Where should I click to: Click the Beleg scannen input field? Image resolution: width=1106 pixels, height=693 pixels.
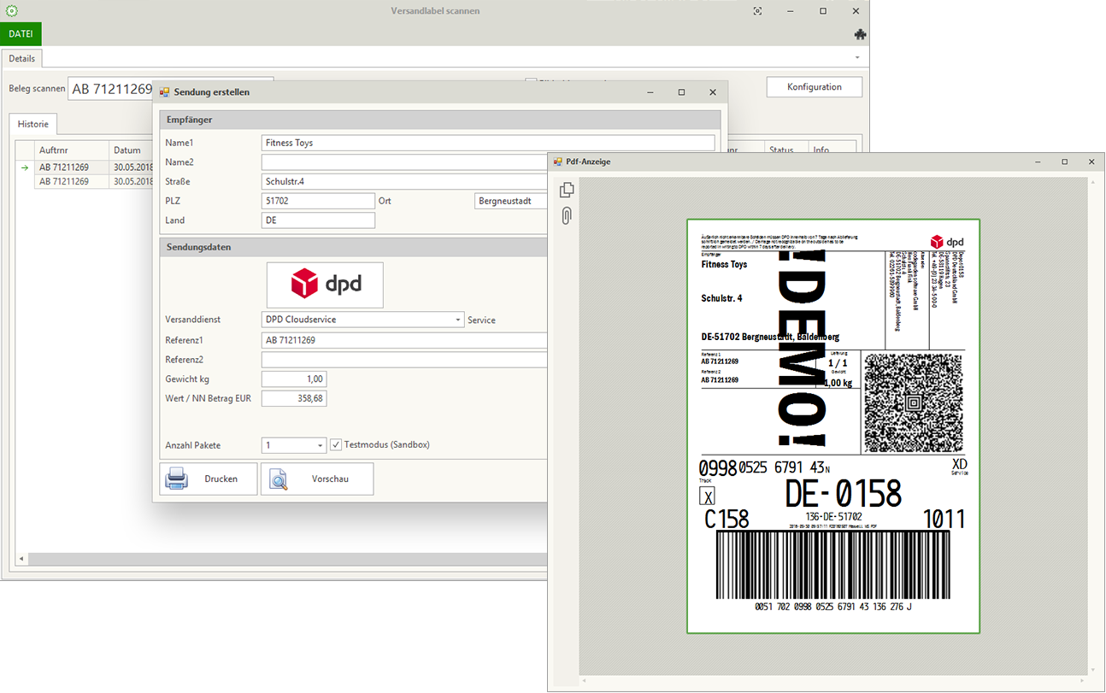pos(111,89)
